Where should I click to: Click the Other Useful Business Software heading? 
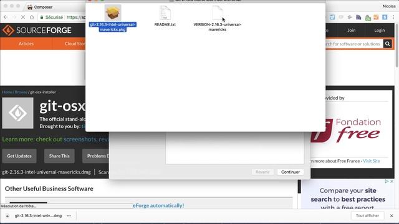(49, 189)
